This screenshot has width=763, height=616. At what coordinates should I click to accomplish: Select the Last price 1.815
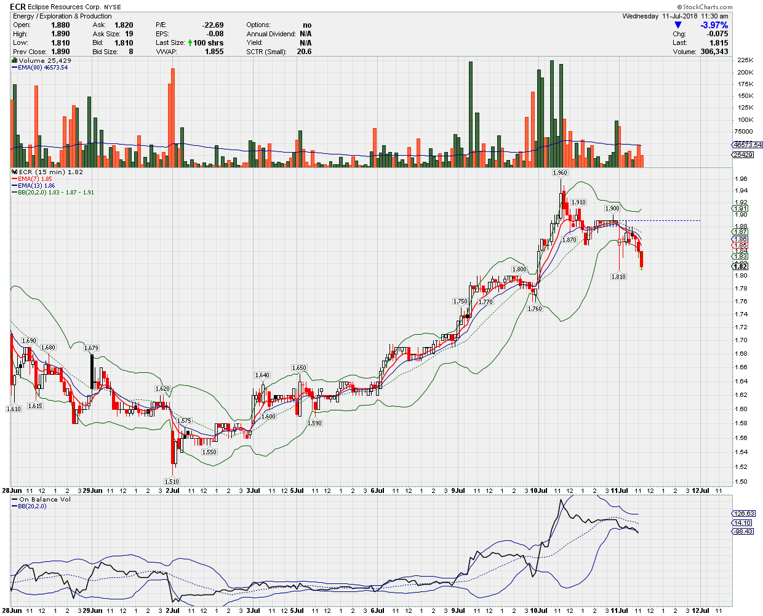[718, 43]
